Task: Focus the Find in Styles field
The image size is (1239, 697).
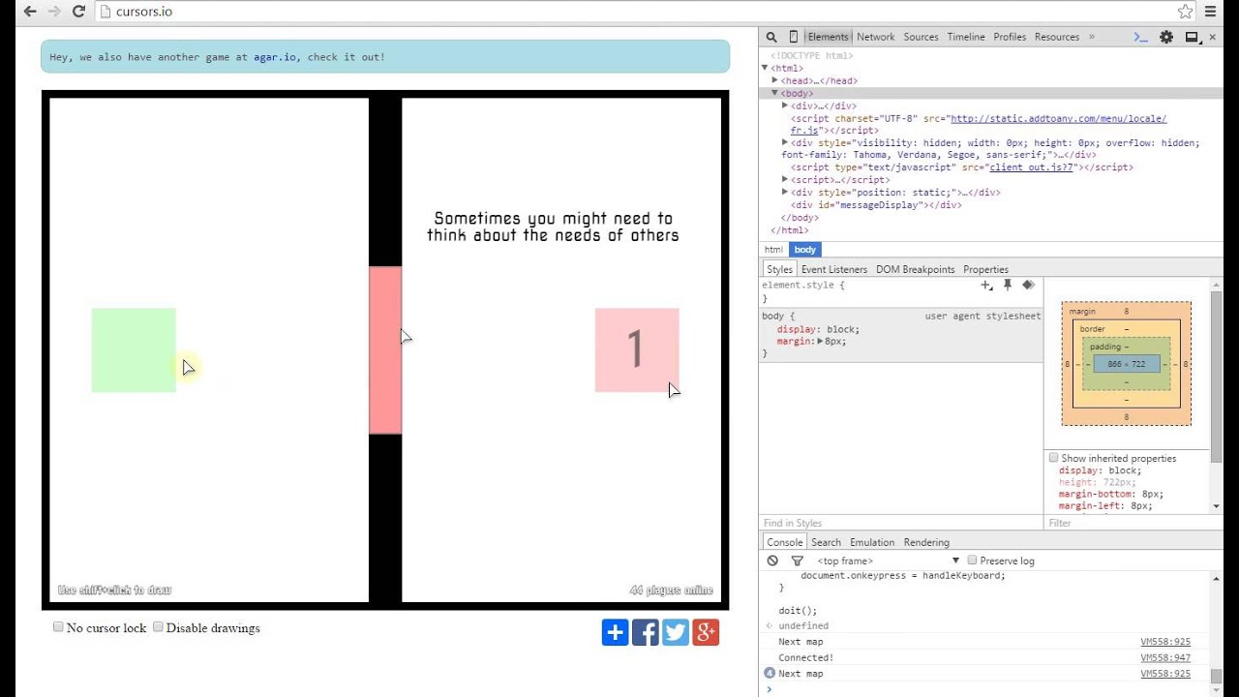Action: (x=900, y=523)
